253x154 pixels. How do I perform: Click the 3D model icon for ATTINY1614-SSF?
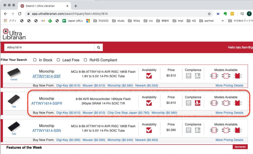[x=238, y=76]
